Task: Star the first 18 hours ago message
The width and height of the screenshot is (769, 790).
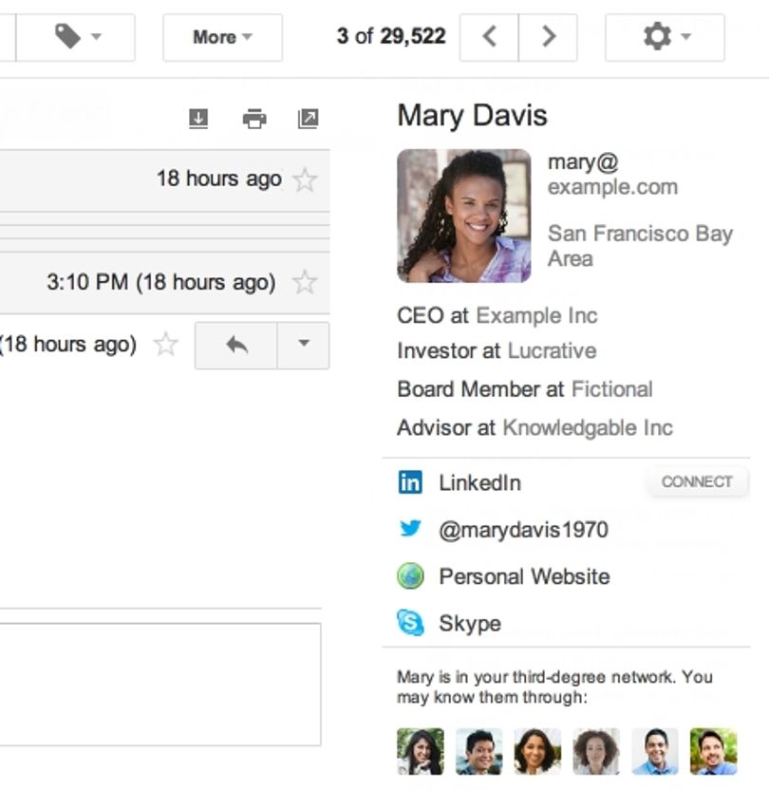Action: click(x=305, y=179)
